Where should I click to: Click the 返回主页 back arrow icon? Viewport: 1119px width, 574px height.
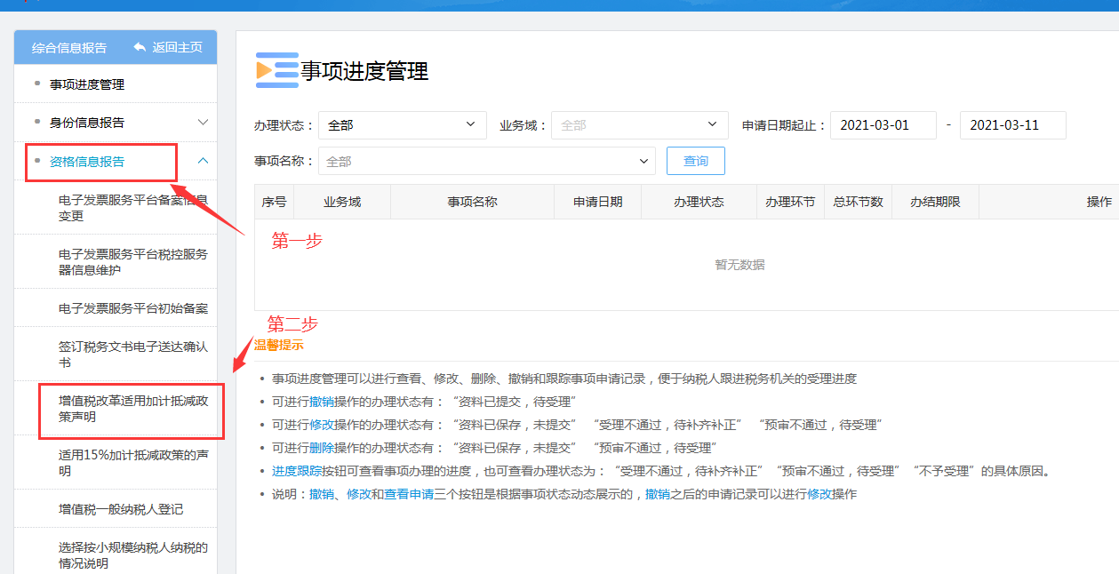(x=140, y=47)
